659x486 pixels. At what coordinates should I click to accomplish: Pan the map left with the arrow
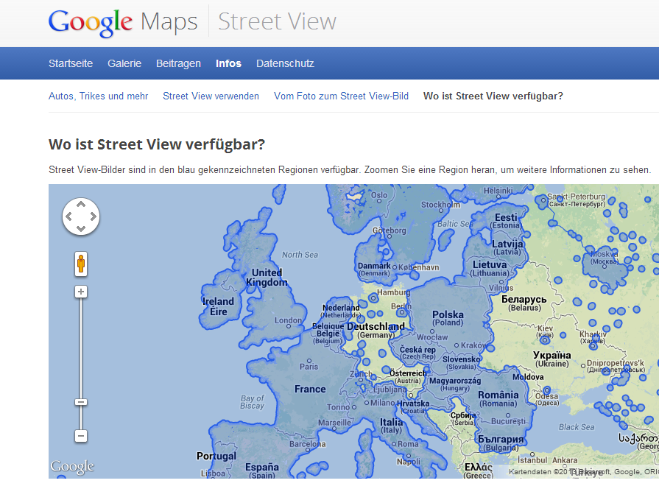pos(68,216)
